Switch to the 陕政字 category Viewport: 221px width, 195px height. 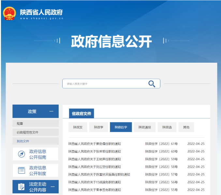tap(99, 127)
